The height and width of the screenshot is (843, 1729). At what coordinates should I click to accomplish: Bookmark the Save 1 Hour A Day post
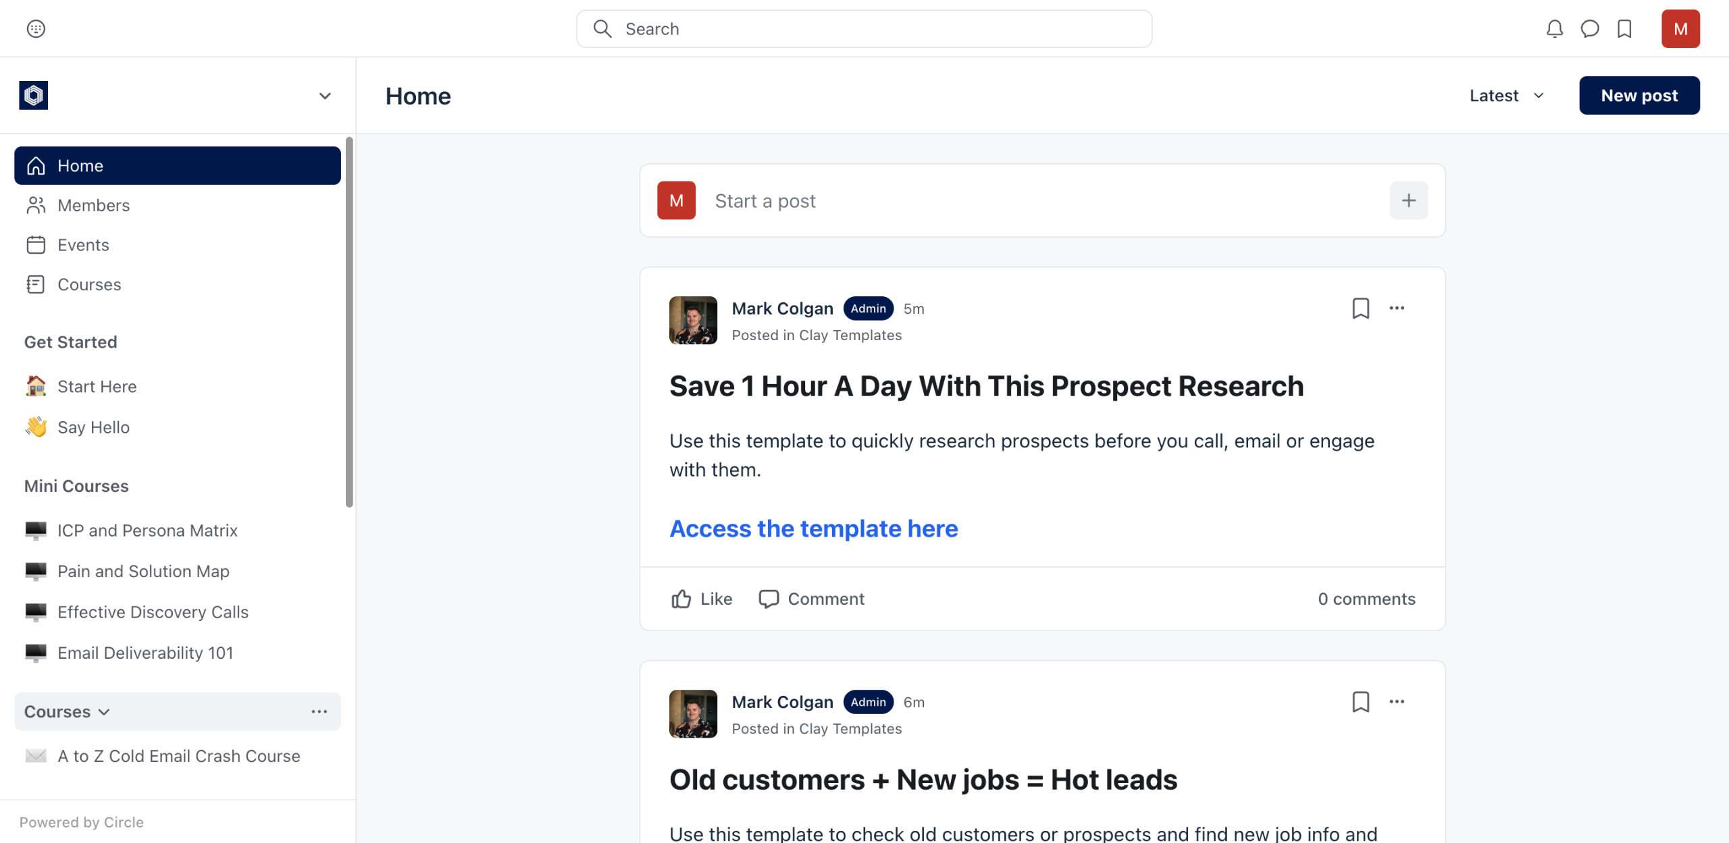coord(1360,308)
